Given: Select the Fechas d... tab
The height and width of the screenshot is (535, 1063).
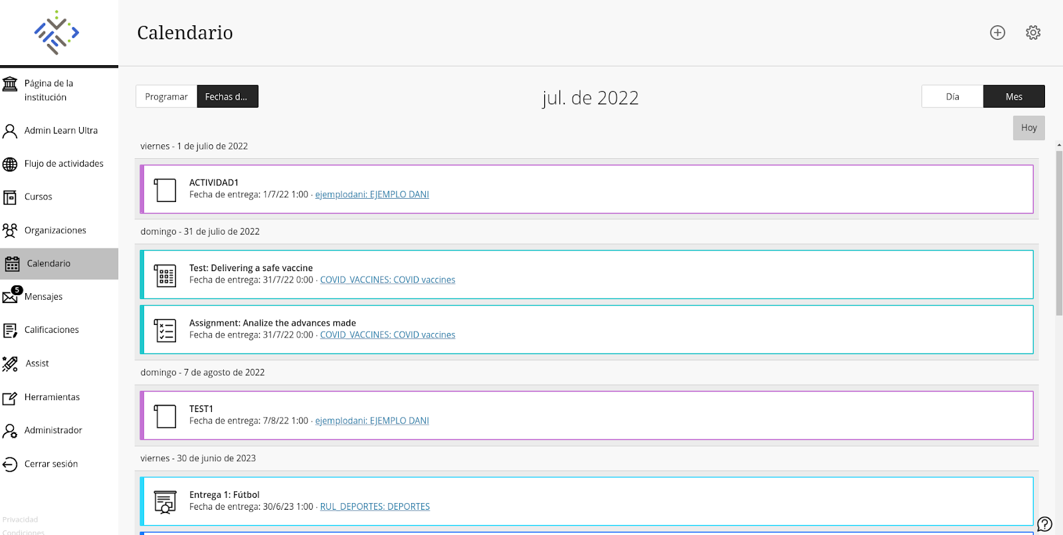Looking at the screenshot, I should point(227,96).
